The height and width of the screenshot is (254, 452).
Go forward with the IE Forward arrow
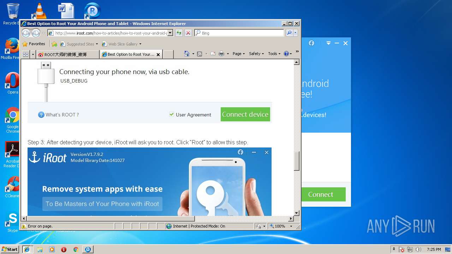[x=36, y=33]
